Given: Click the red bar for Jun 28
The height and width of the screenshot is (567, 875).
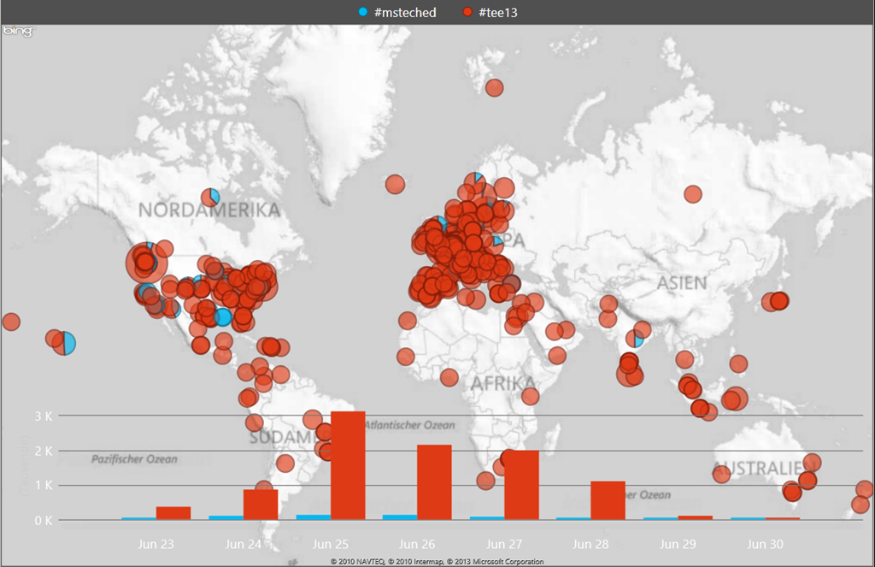Looking at the screenshot, I should point(608,499).
